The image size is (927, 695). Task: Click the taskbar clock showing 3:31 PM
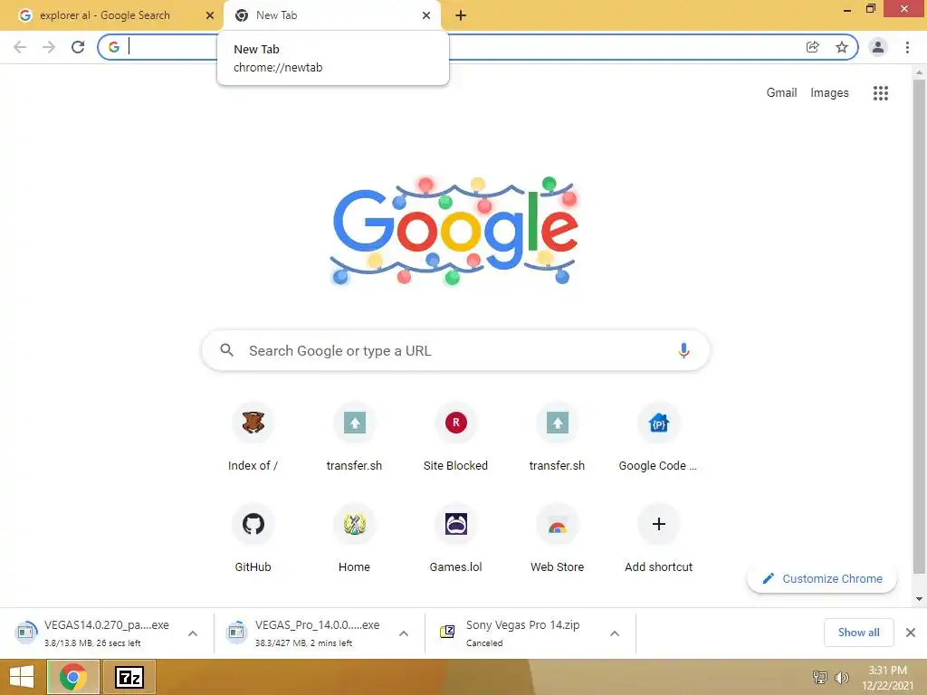tap(887, 678)
